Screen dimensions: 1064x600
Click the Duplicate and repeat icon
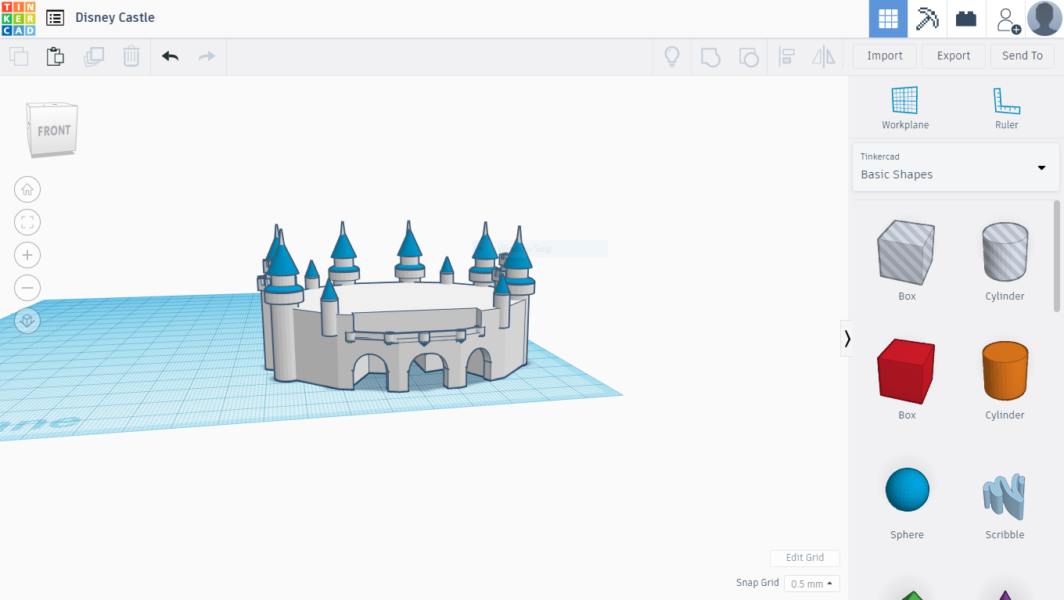(94, 56)
